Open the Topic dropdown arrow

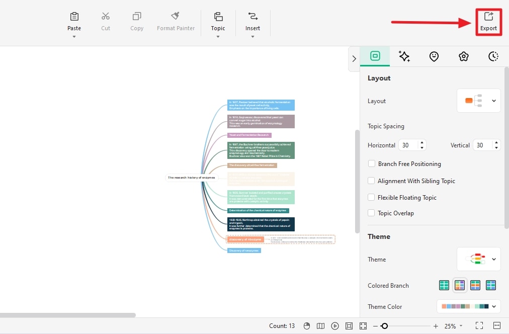pyautogui.click(x=218, y=37)
